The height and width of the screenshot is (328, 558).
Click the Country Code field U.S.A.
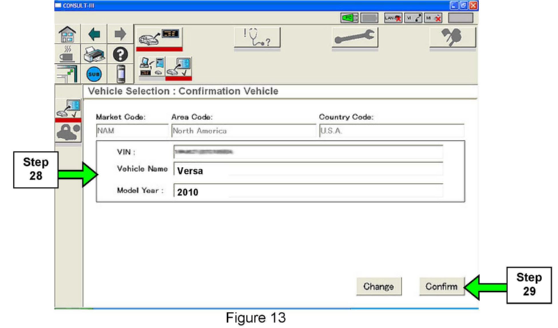tap(392, 131)
